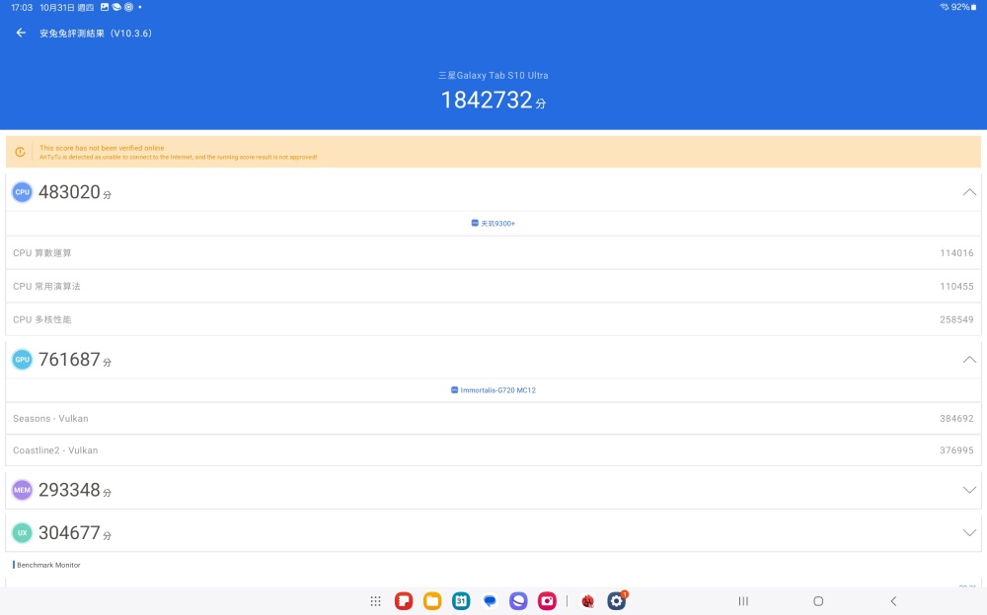Click the CPU score value 483020
This screenshot has height=615, width=987.
[x=69, y=192]
